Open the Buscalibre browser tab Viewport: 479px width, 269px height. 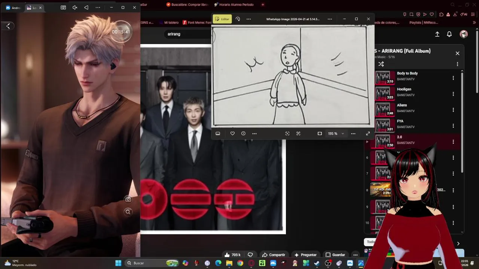(x=187, y=4)
